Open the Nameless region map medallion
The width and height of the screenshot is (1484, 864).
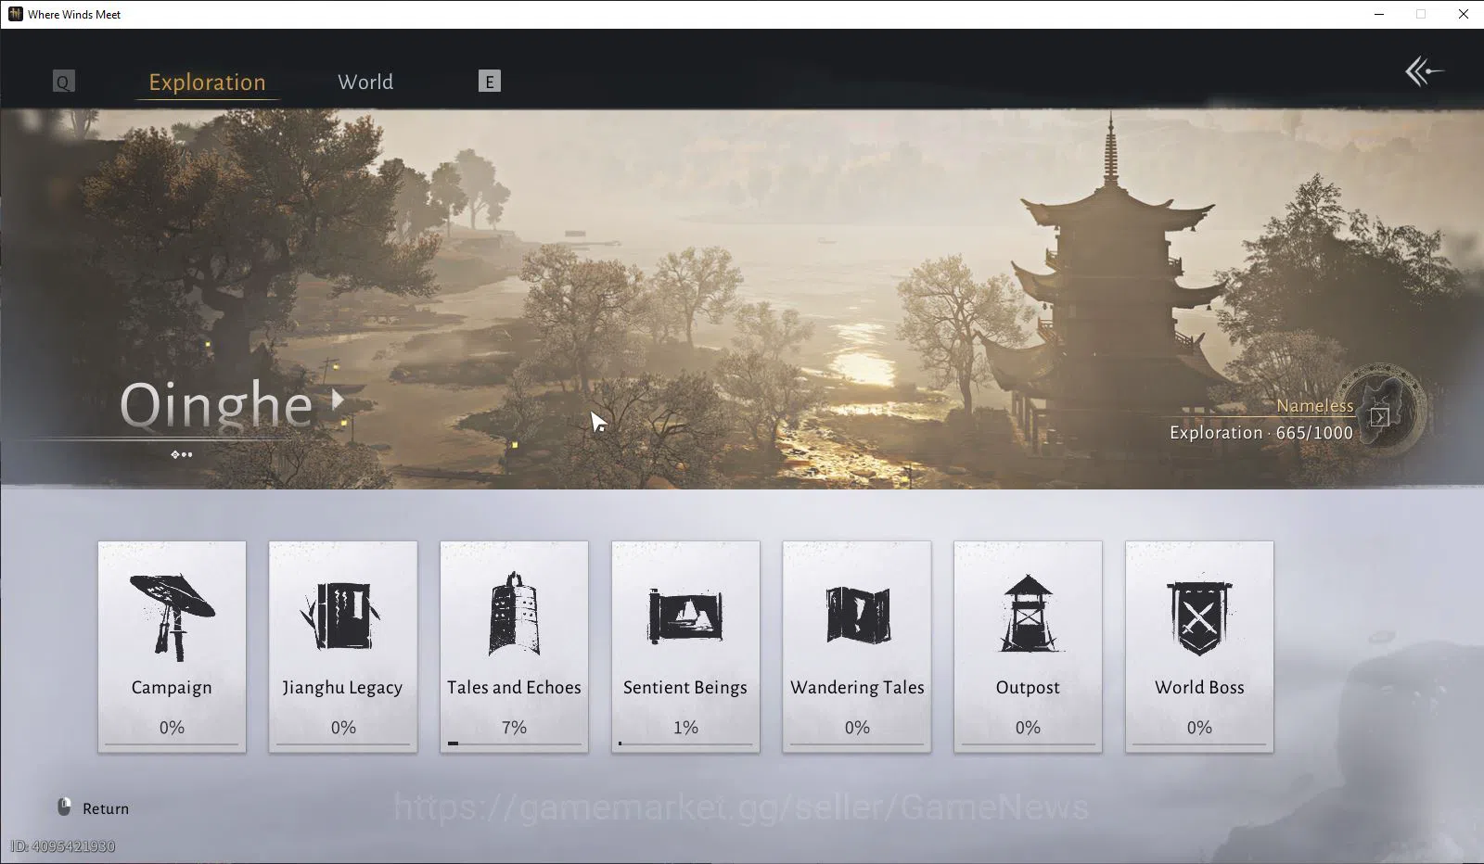click(1382, 409)
